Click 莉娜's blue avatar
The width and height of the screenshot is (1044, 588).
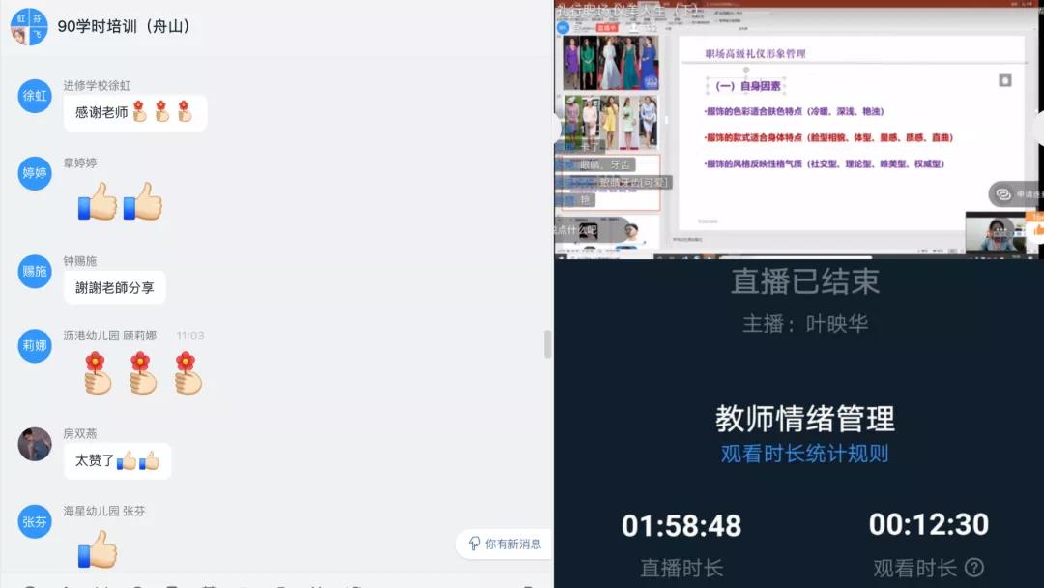point(35,345)
